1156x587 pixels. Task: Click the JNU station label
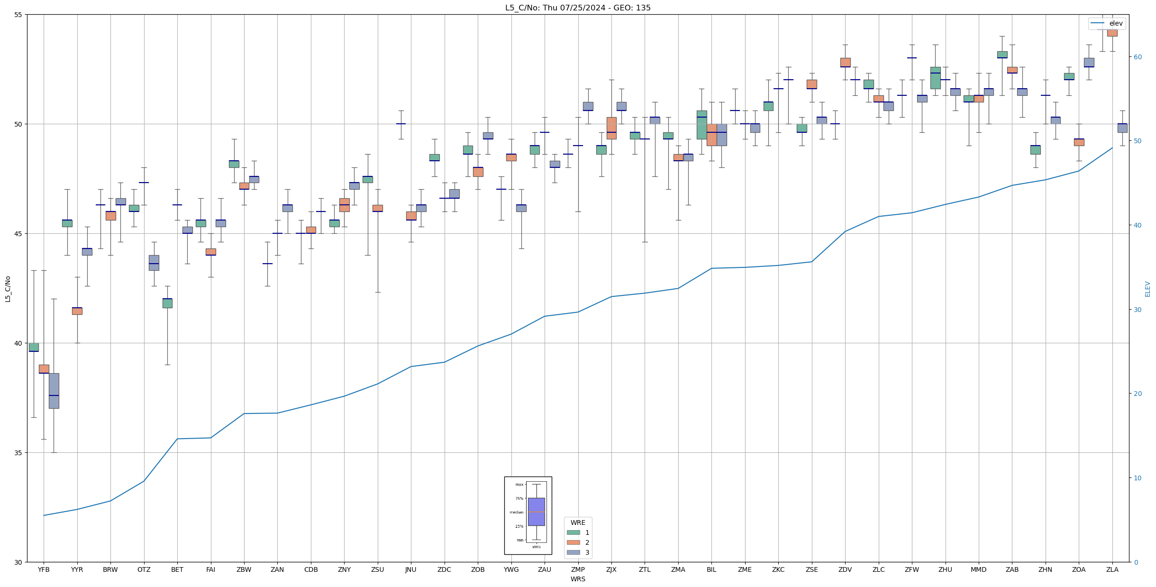coord(411,569)
